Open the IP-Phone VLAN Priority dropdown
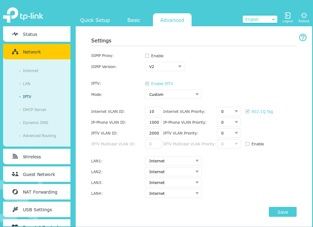Screen dimensions: 313x227 click(x=229, y=122)
